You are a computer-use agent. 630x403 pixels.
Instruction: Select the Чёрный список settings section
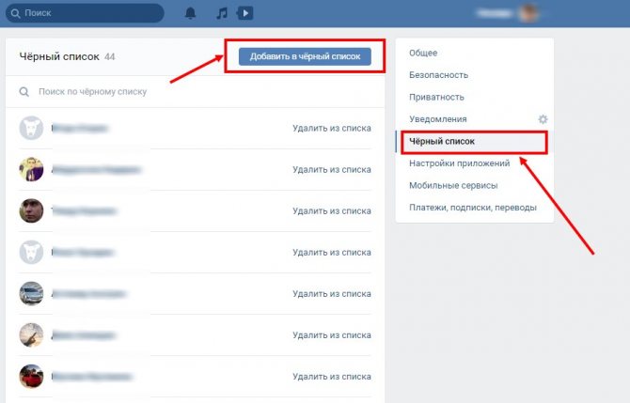coord(442,141)
